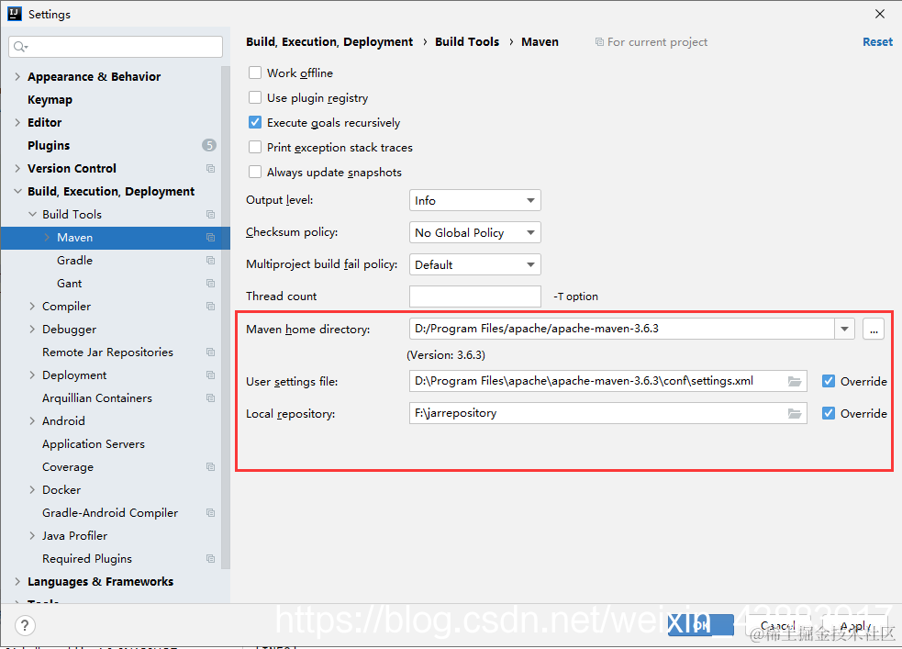This screenshot has height=649, width=902.
Task: Enable the Use plugin registry checkbox
Action: (255, 97)
